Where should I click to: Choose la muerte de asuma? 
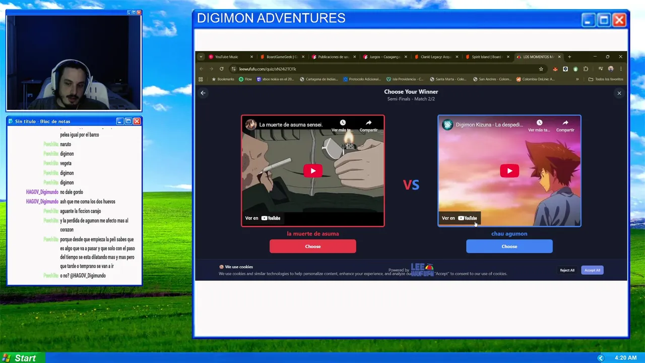(x=312, y=247)
